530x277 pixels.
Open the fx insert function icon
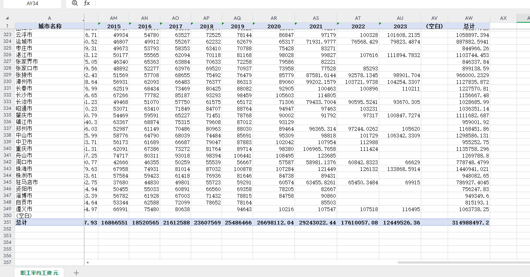[87, 3]
